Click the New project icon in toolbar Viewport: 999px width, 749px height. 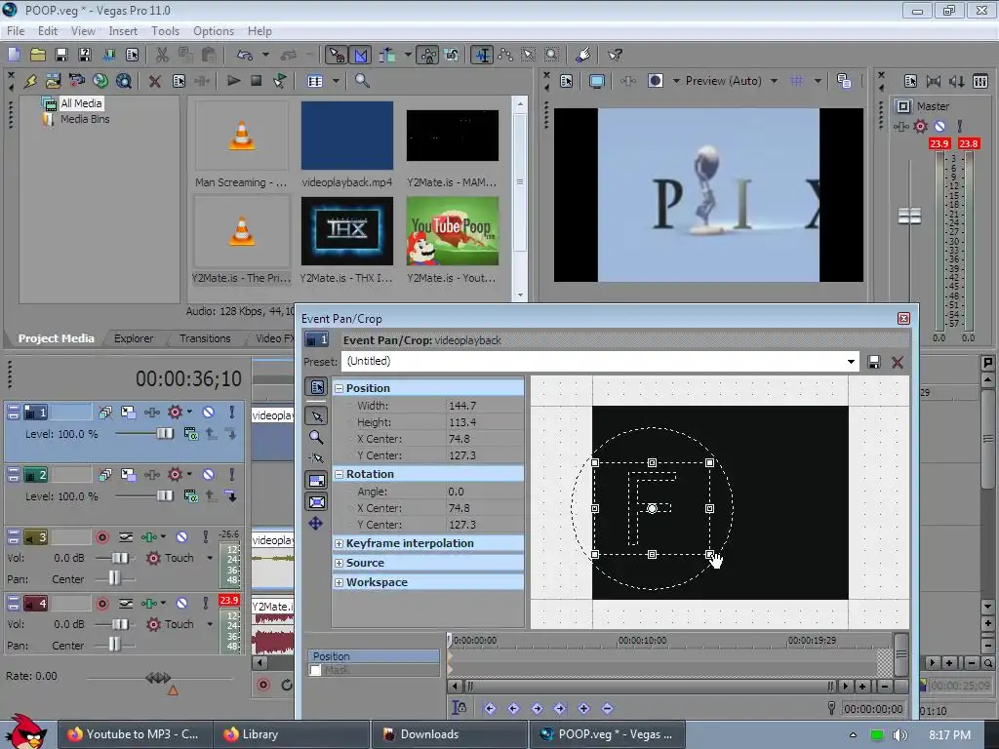click(14, 55)
